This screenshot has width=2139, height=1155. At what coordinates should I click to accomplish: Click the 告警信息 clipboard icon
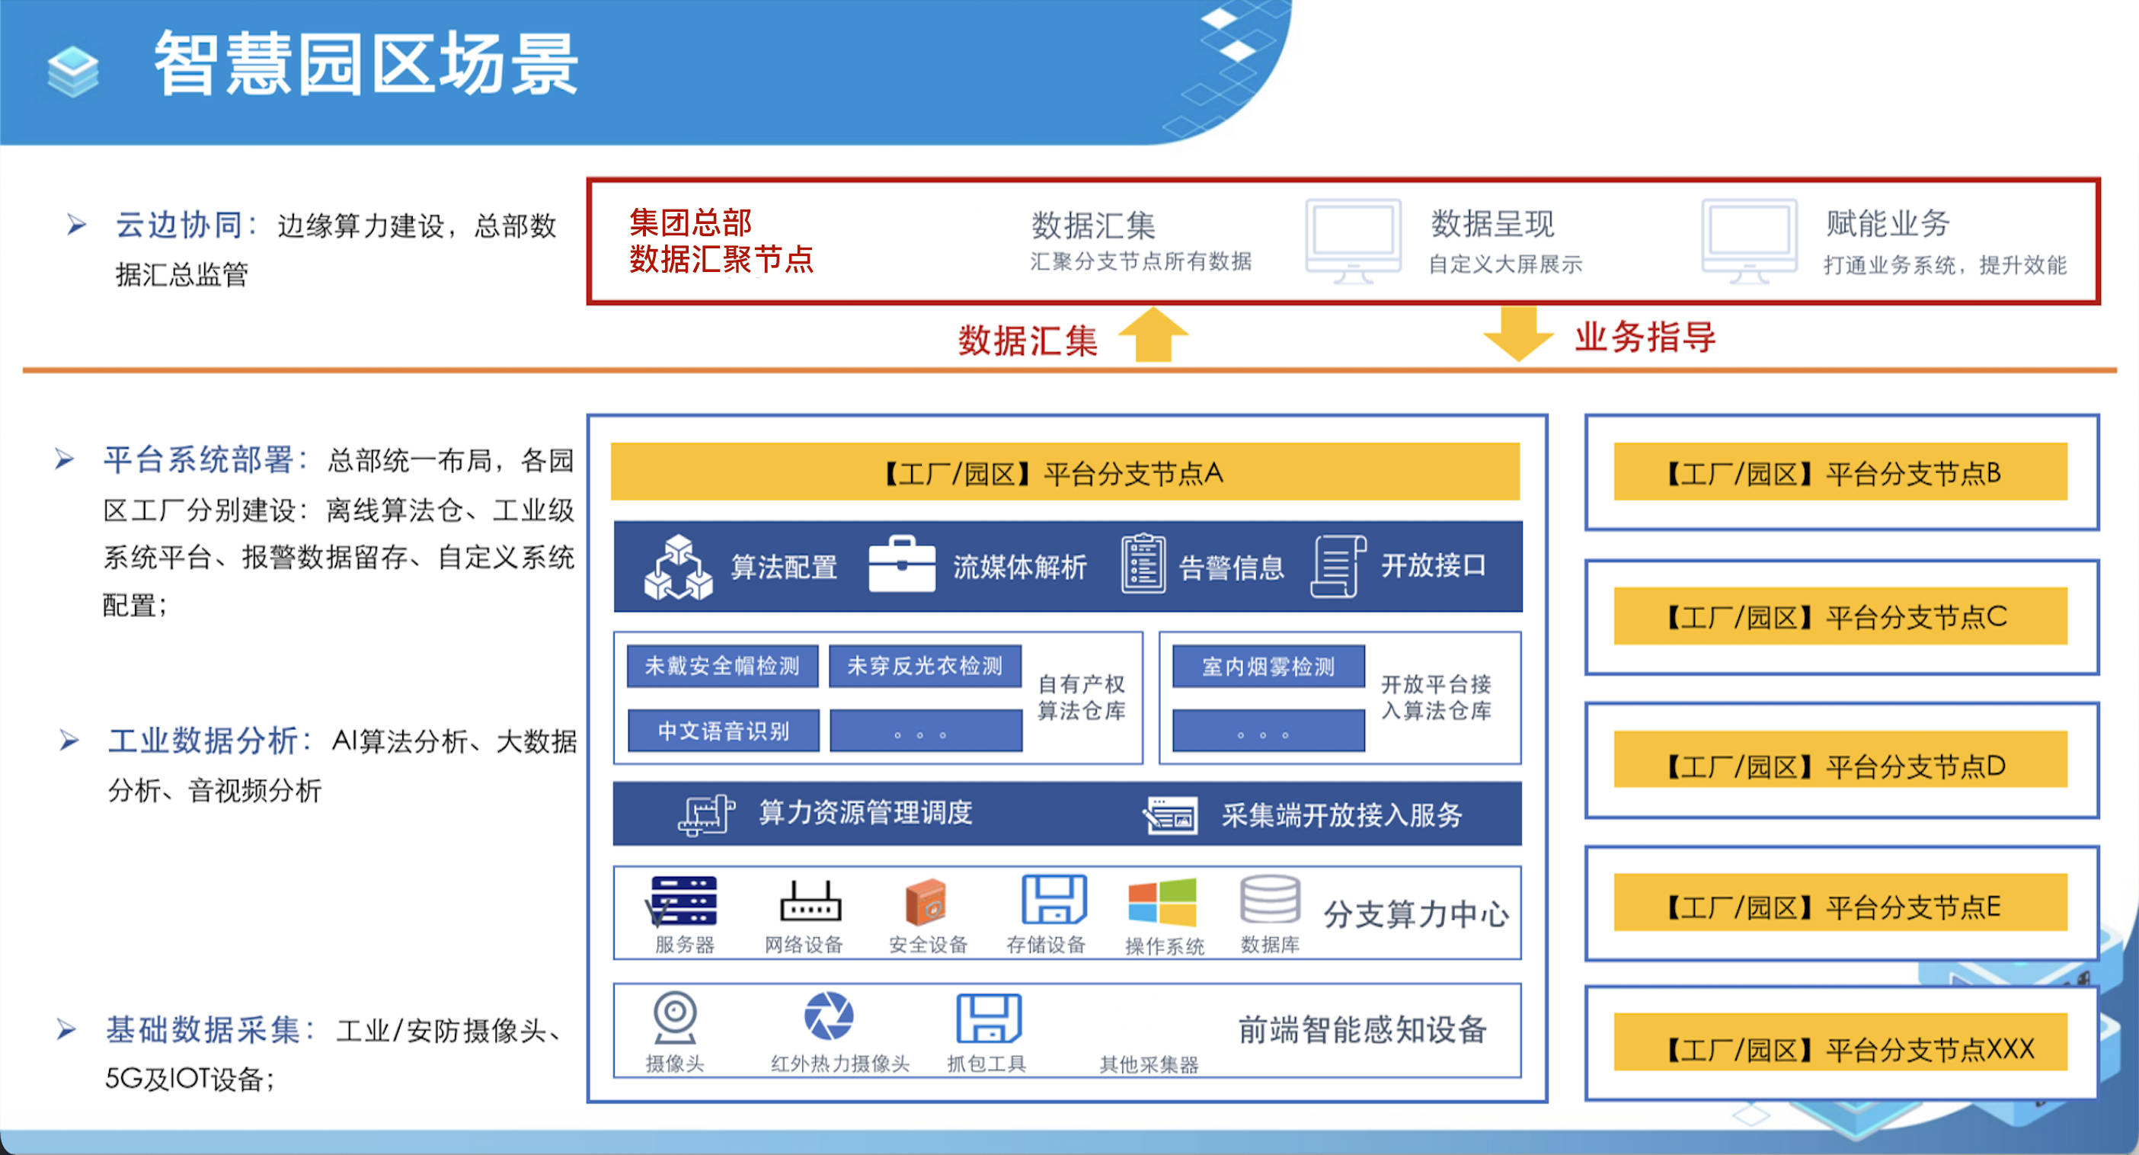(1143, 564)
